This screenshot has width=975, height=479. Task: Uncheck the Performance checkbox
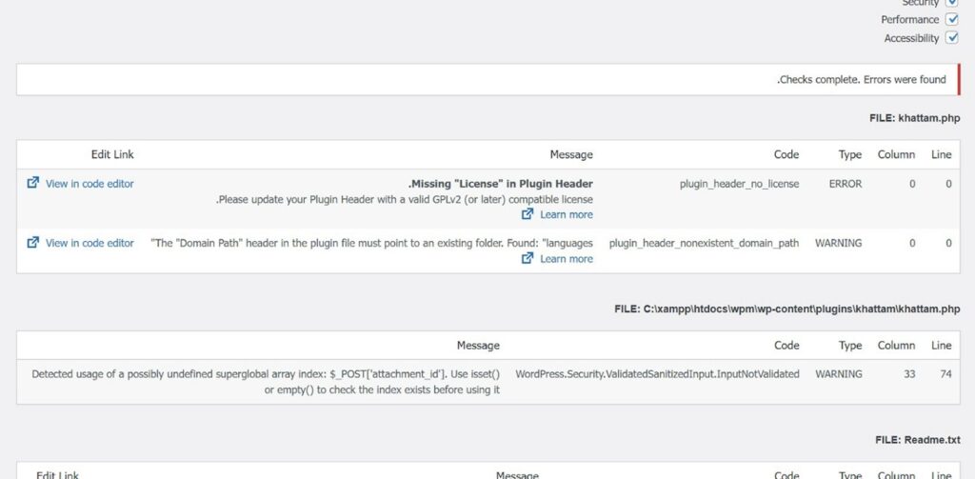[x=951, y=19]
